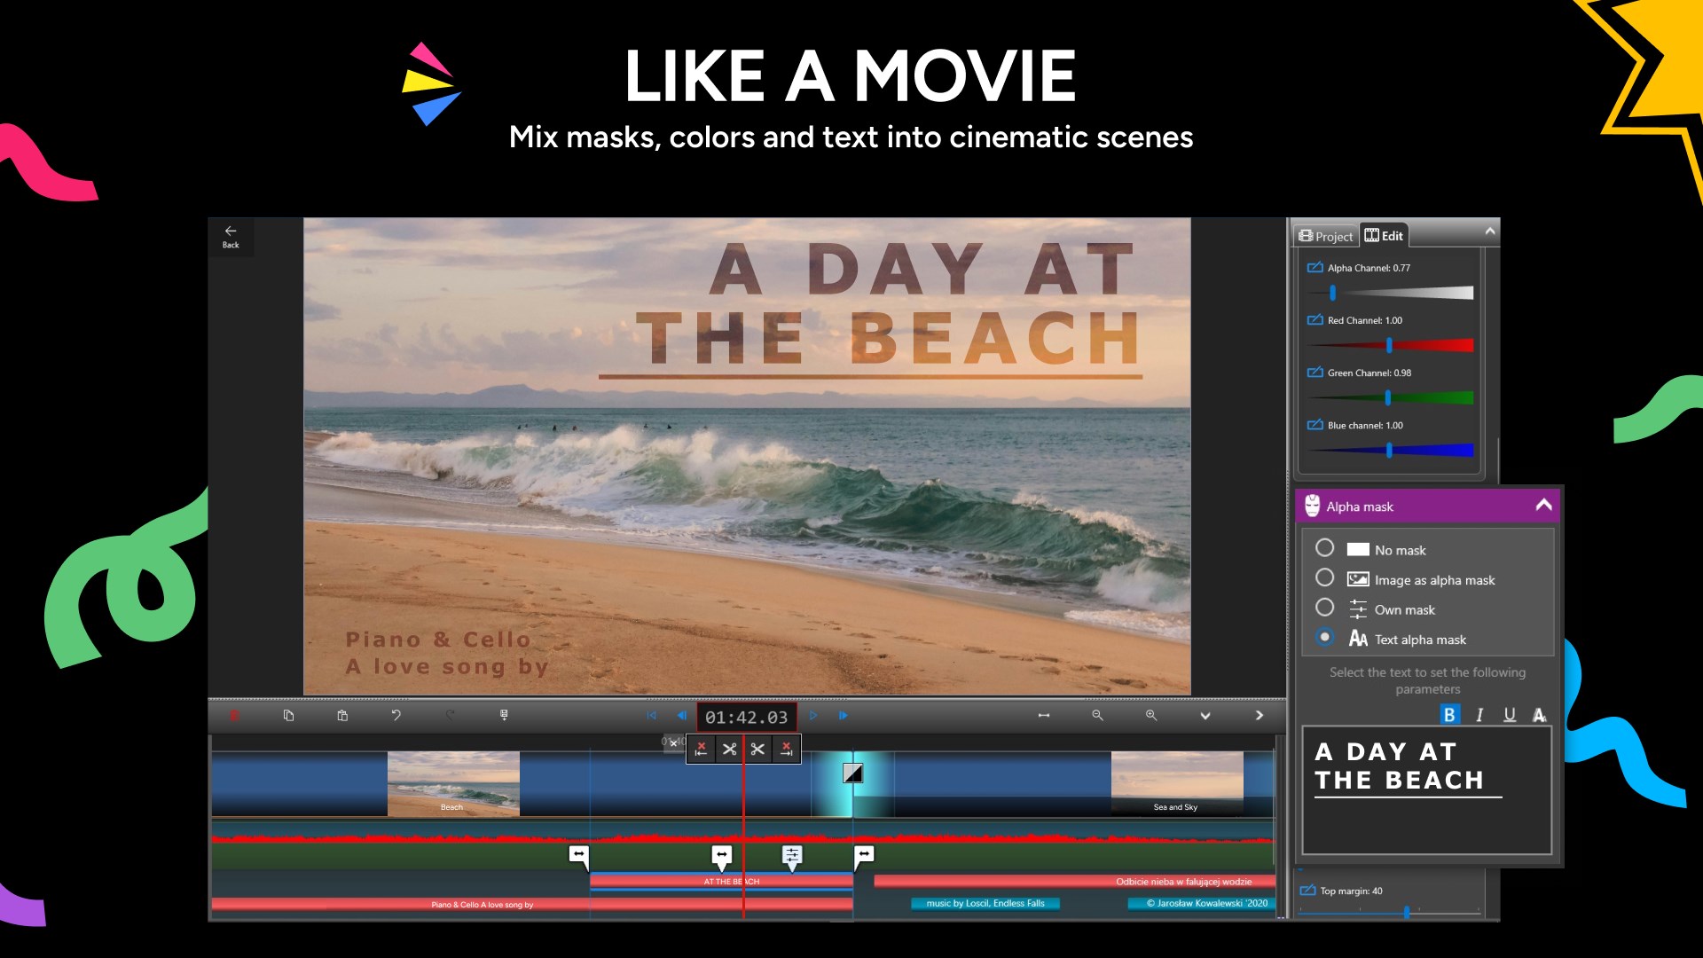Delete the clip part right of the playhead
Screen dimensions: 1703x958
pos(786,750)
